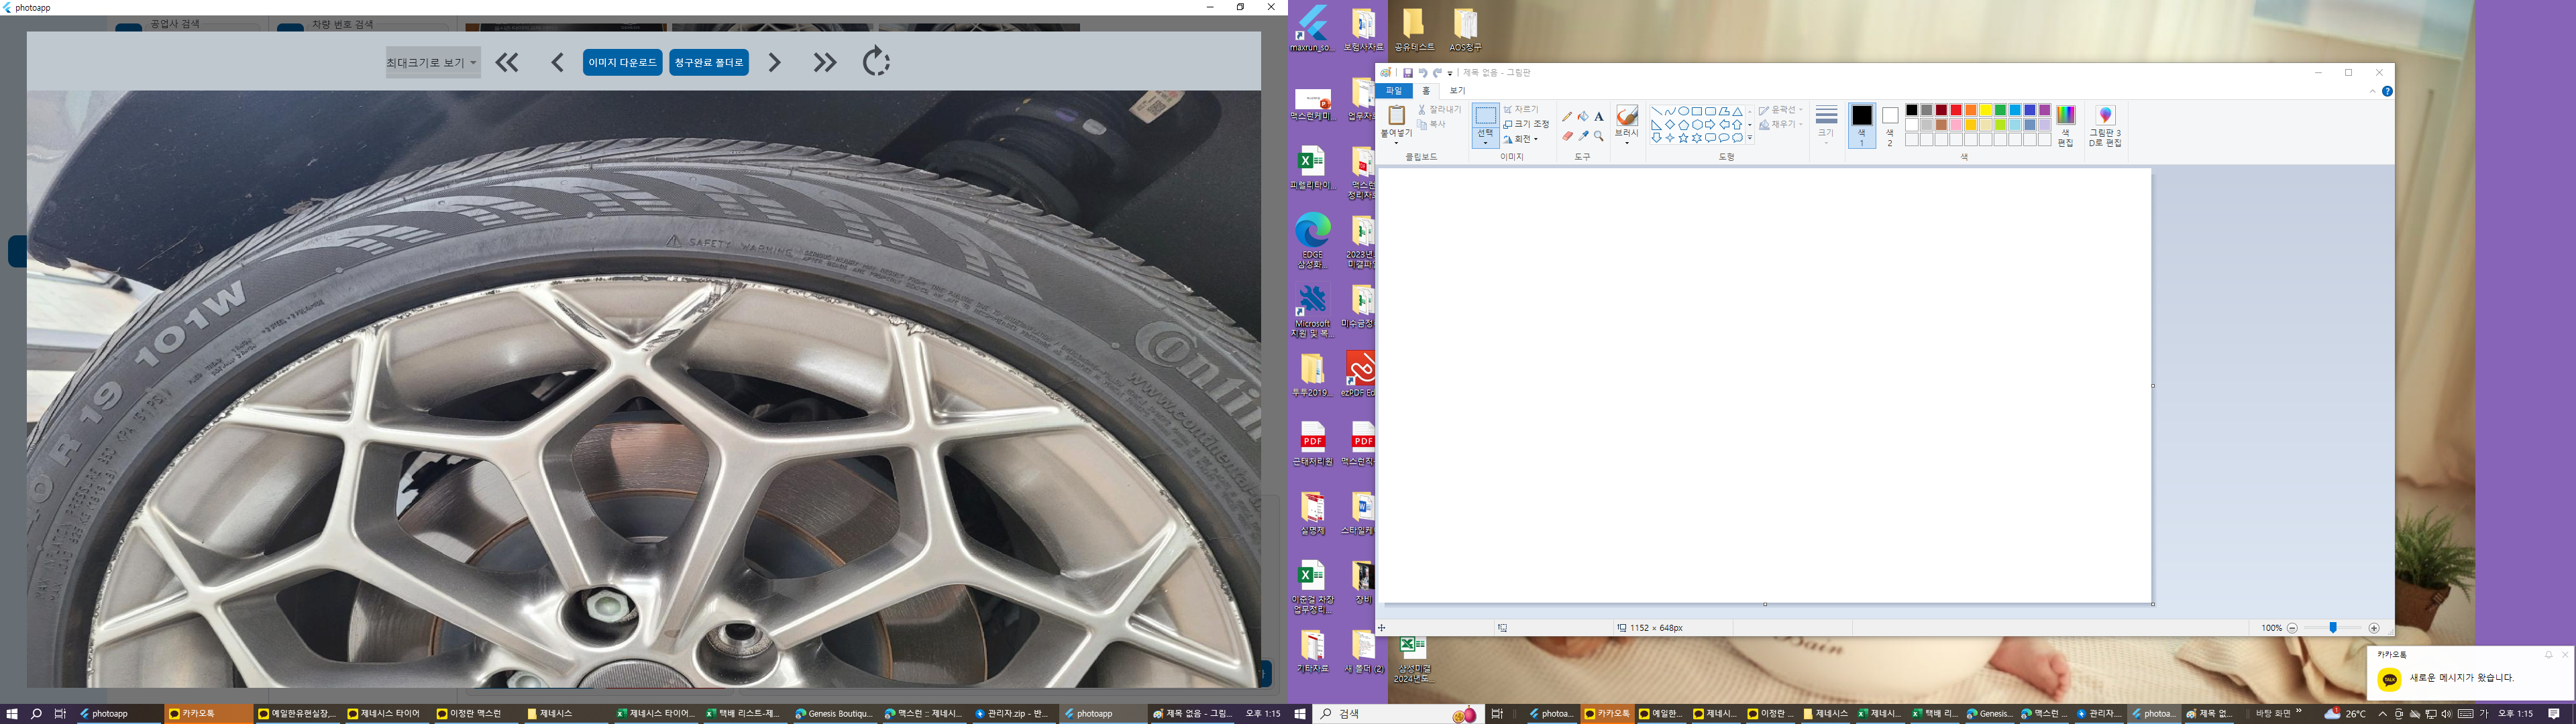Click the Save icon in Paint title bar
2576x724 pixels.
1407,73
